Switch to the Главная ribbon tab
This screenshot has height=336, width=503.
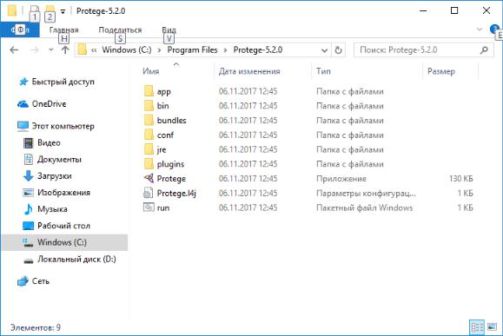coord(63,30)
